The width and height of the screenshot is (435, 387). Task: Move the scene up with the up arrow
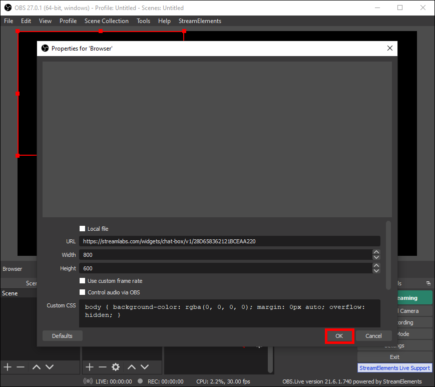tap(37, 367)
